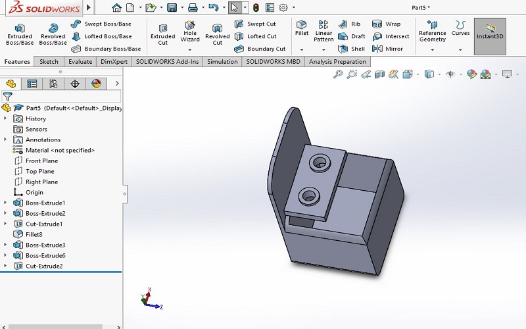Click the Extruded Boss/Base tool
The width and height of the screenshot is (526, 329).
[20, 35]
